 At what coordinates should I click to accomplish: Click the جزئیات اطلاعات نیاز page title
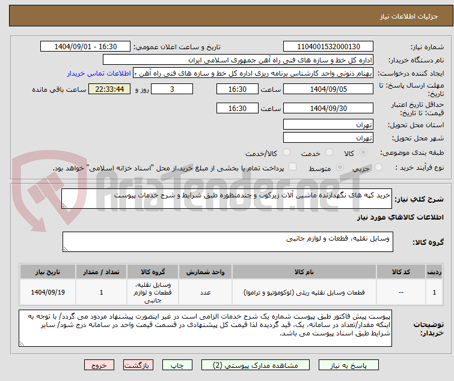tap(409, 16)
